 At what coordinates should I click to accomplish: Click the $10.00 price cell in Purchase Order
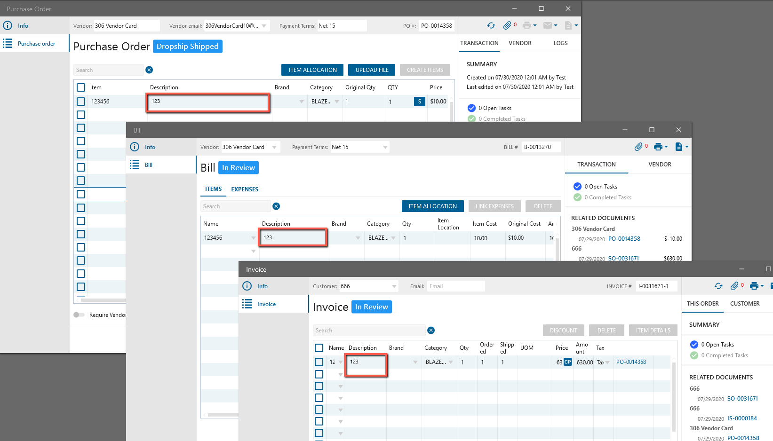[438, 102]
